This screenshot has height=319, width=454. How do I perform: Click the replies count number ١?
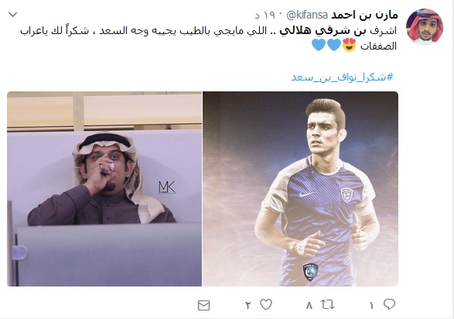pos(371,305)
